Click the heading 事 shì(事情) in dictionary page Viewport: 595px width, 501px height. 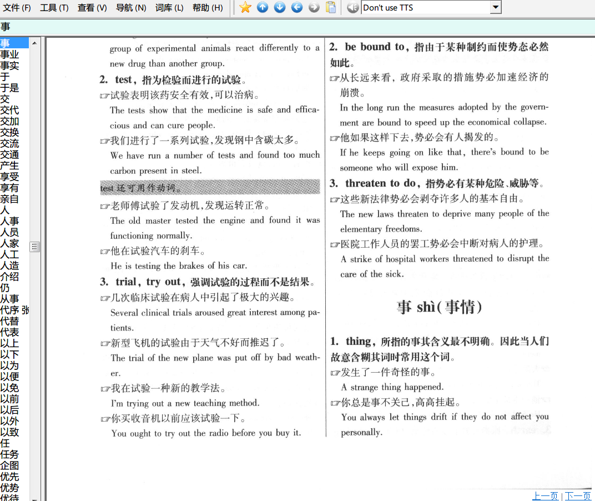(440, 307)
